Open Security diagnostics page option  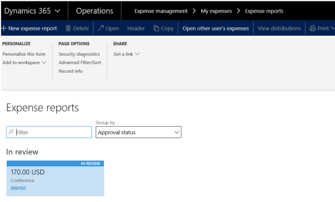79,54
